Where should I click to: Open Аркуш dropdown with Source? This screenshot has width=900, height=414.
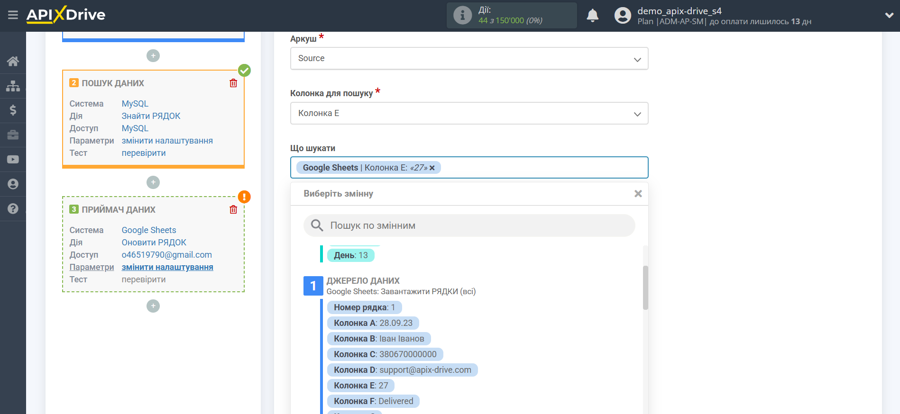click(x=469, y=58)
